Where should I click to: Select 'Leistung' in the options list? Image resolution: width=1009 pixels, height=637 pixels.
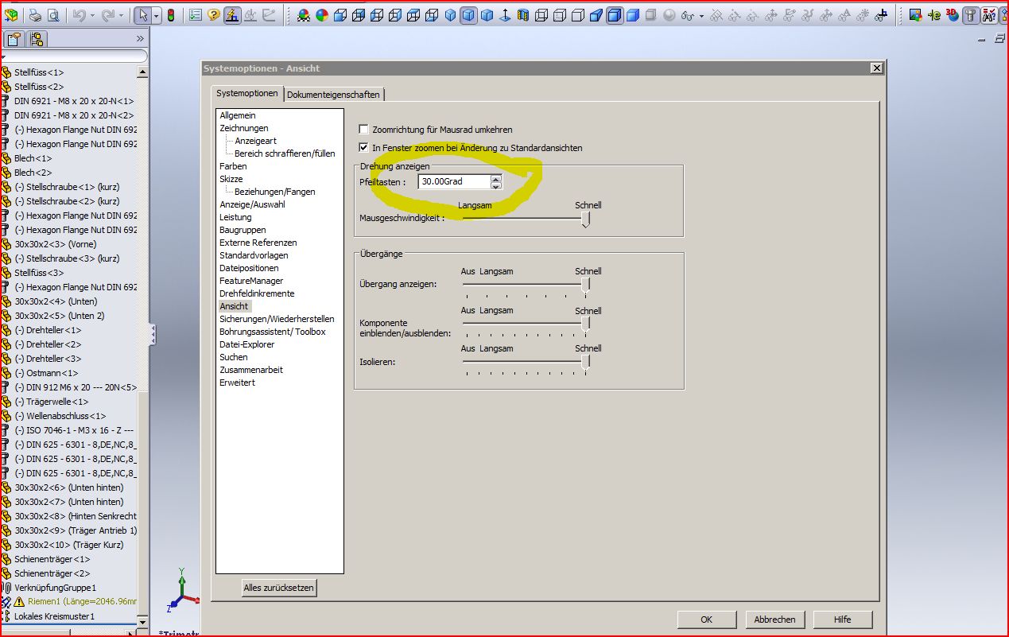pos(235,217)
